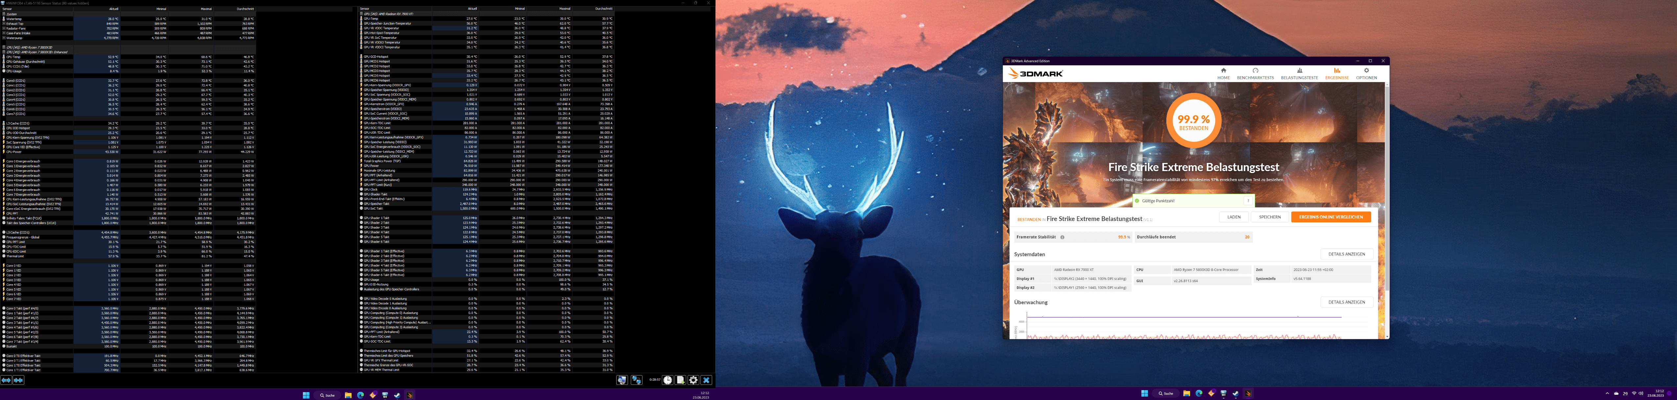The width and height of the screenshot is (1677, 400).
Task: Click the HWiNFO collapse columns arrows icon
Action: point(18,380)
